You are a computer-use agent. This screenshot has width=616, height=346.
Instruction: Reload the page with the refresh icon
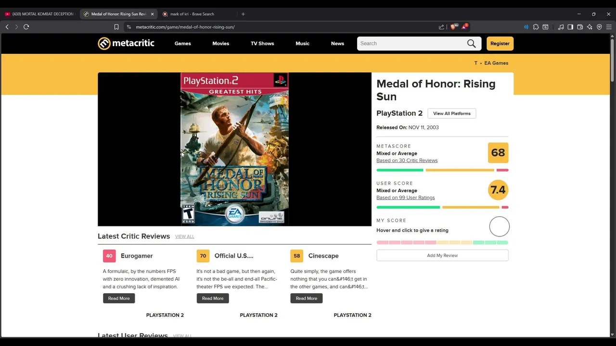click(x=26, y=27)
